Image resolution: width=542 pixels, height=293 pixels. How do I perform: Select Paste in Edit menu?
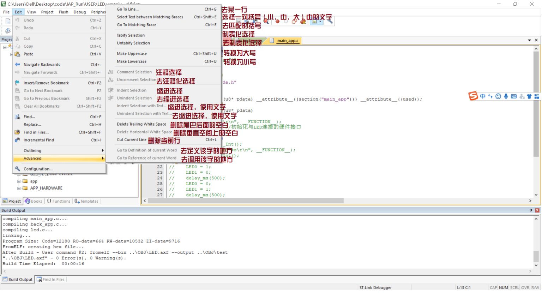[x=59, y=54]
